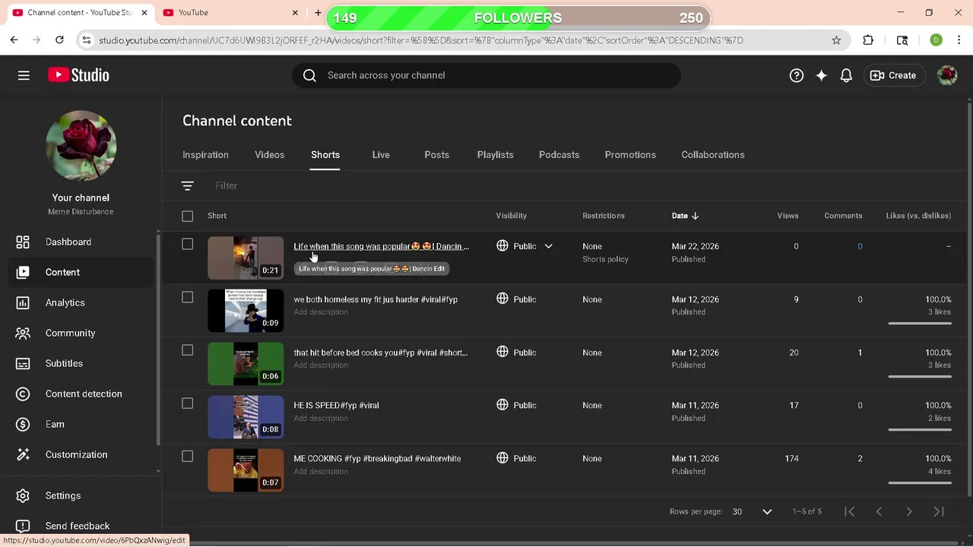Switch to the Posts tab
Viewport: 973px width, 547px height.
pyautogui.click(x=436, y=155)
